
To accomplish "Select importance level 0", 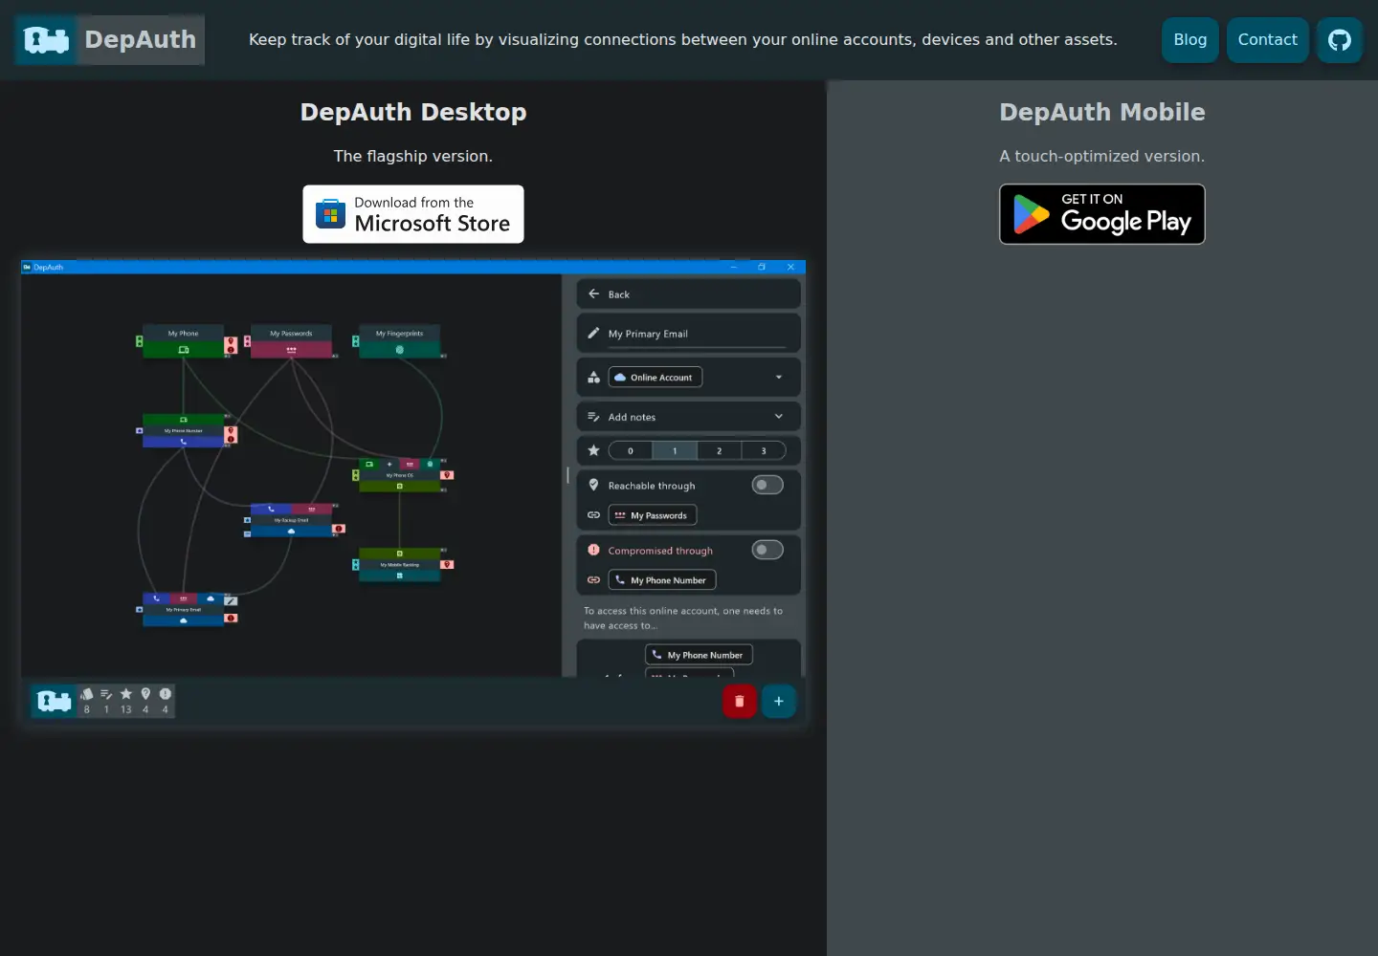I will point(631,450).
